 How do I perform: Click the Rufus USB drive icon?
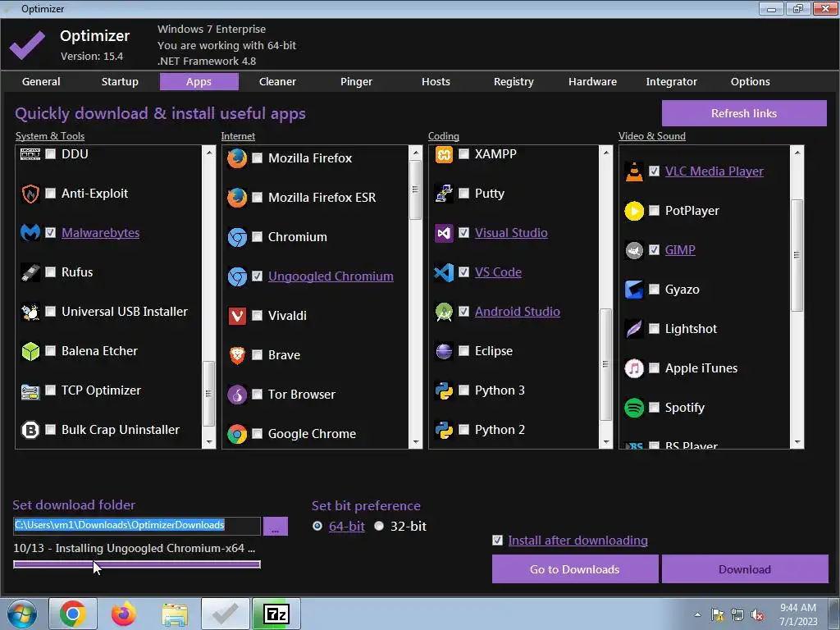(30, 272)
